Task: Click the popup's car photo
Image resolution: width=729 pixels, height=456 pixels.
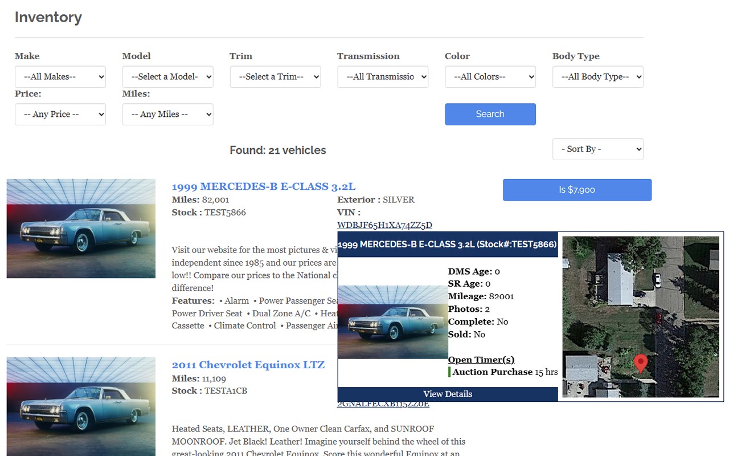Action: tap(393, 322)
